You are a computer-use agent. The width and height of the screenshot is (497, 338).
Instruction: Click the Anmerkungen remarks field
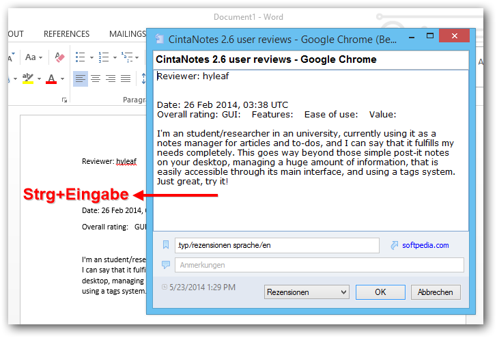(x=319, y=265)
